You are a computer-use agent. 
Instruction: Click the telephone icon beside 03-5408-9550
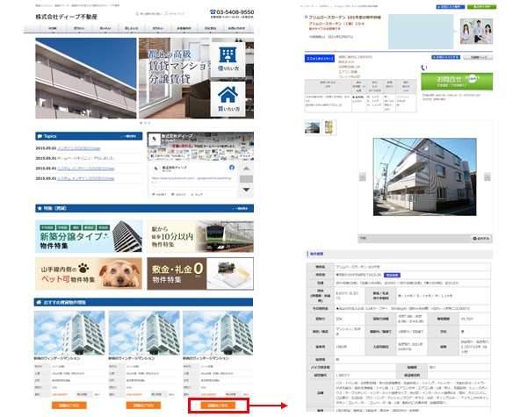tap(213, 11)
